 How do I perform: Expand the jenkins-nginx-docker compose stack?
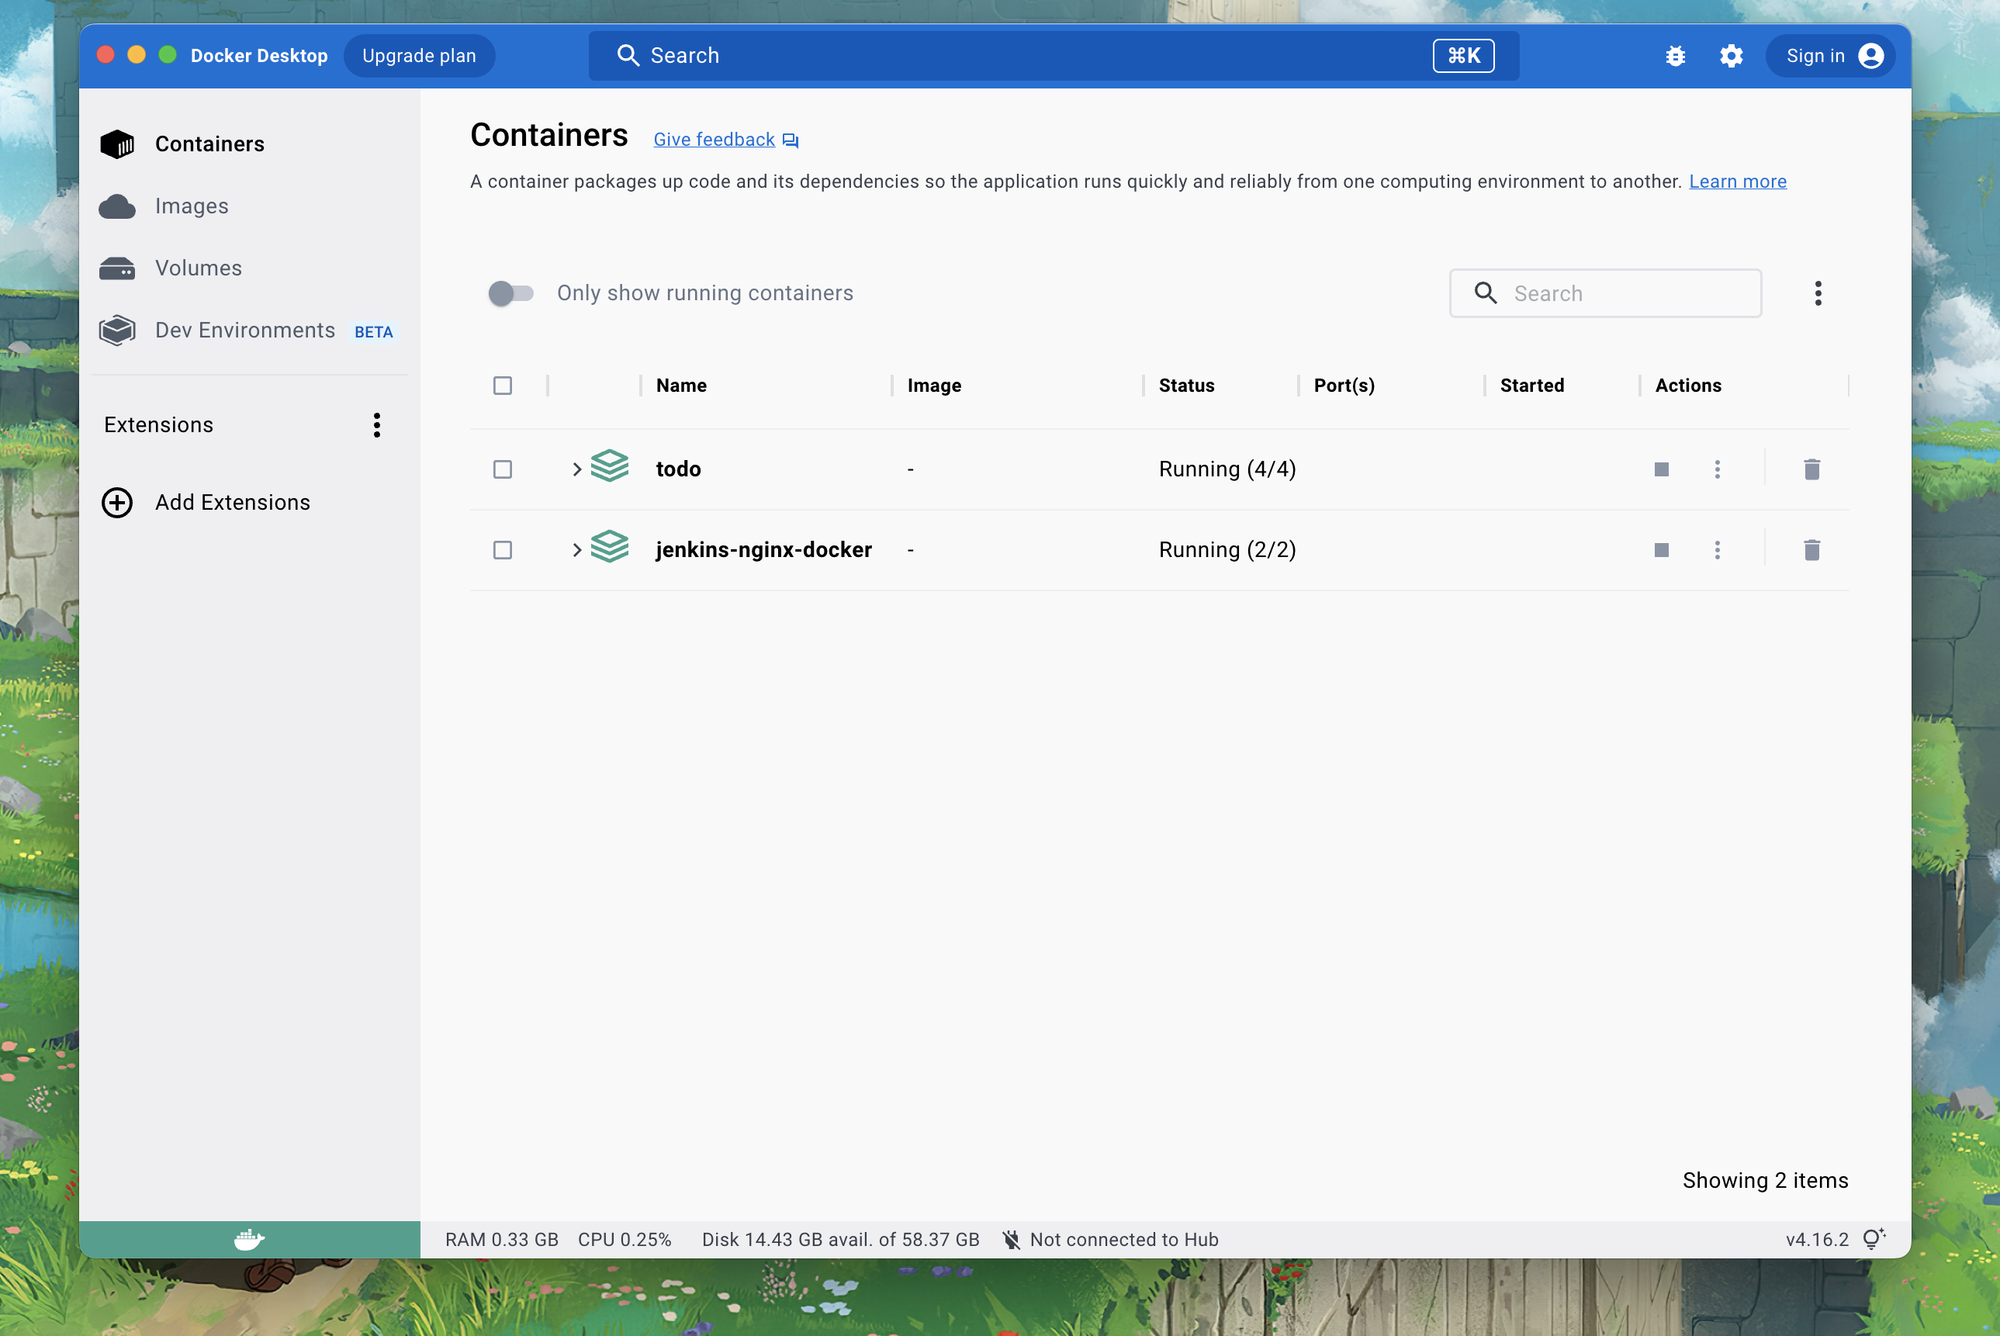click(x=576, y=550)
